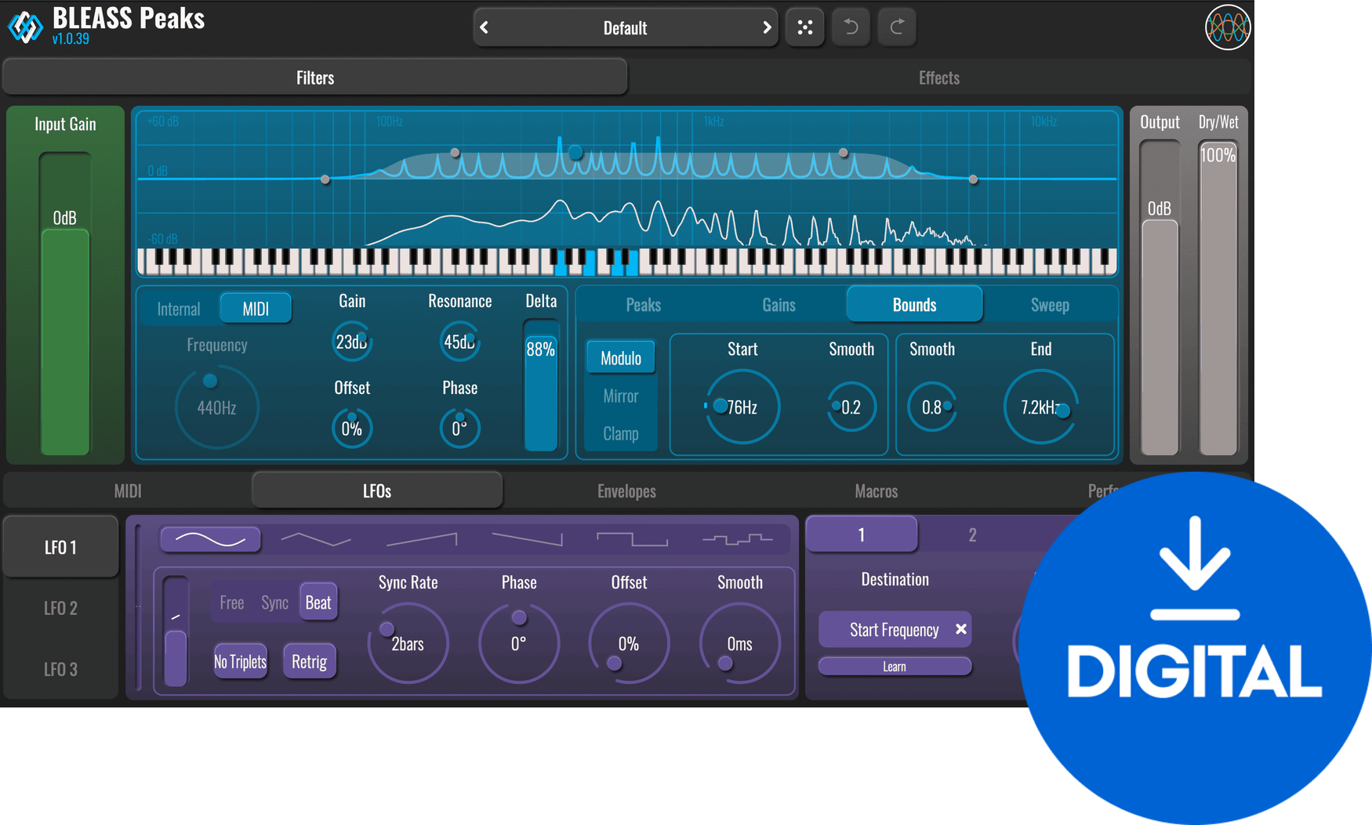Select LFO 1
Viewport: 1372px width, 825px height.
pos(61,547)
